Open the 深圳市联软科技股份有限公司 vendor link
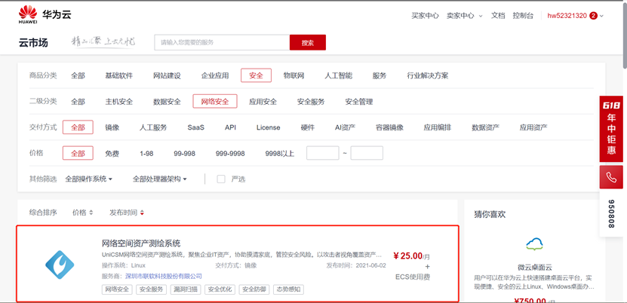 point(163,277)
